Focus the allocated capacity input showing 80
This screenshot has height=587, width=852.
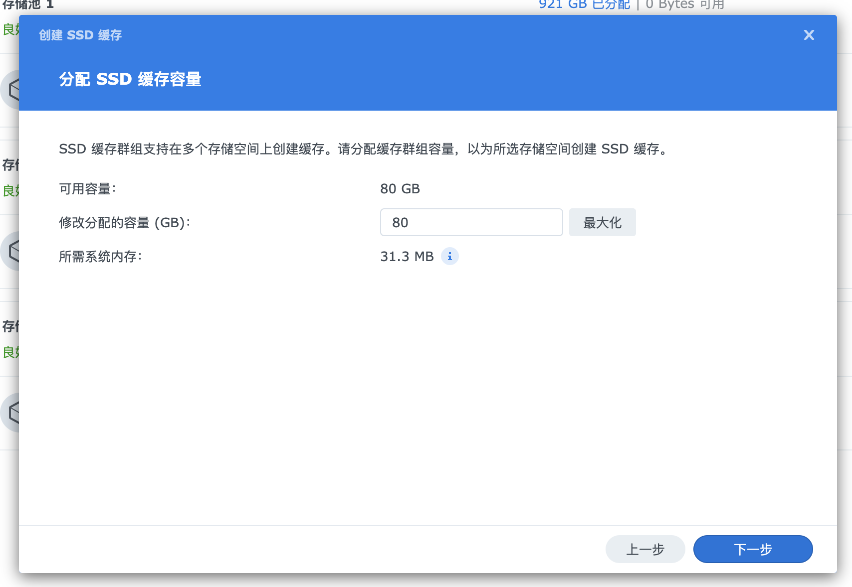tap(471, 222)
